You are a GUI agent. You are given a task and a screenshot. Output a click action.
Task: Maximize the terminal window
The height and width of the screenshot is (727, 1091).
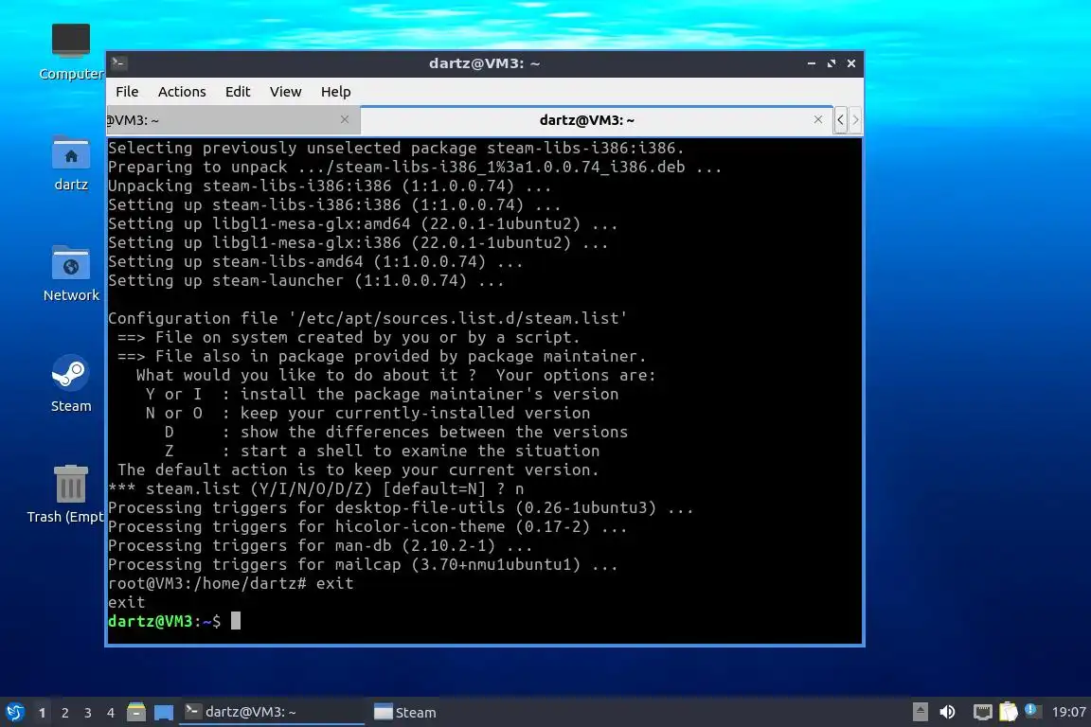click(832, 63)
